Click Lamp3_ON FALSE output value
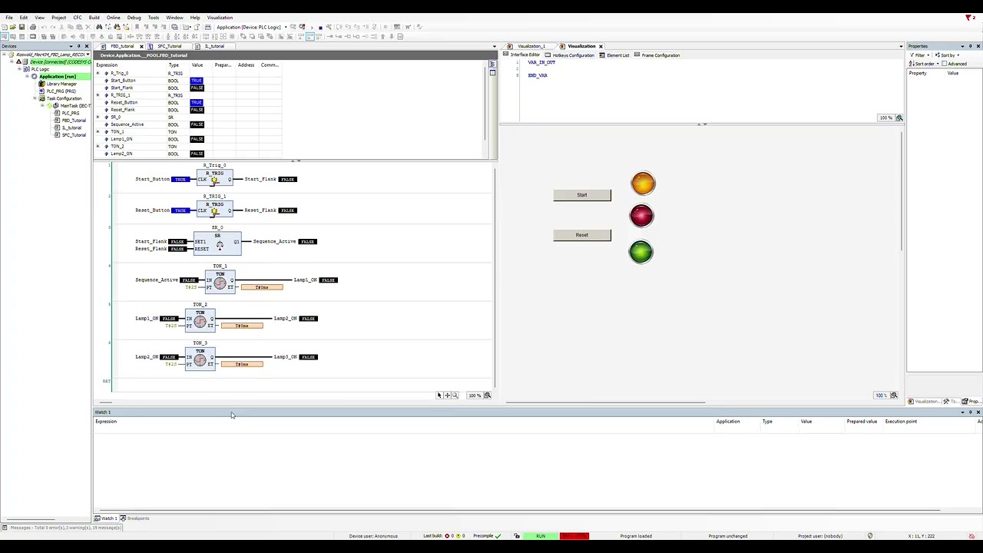 pos(308,357)
